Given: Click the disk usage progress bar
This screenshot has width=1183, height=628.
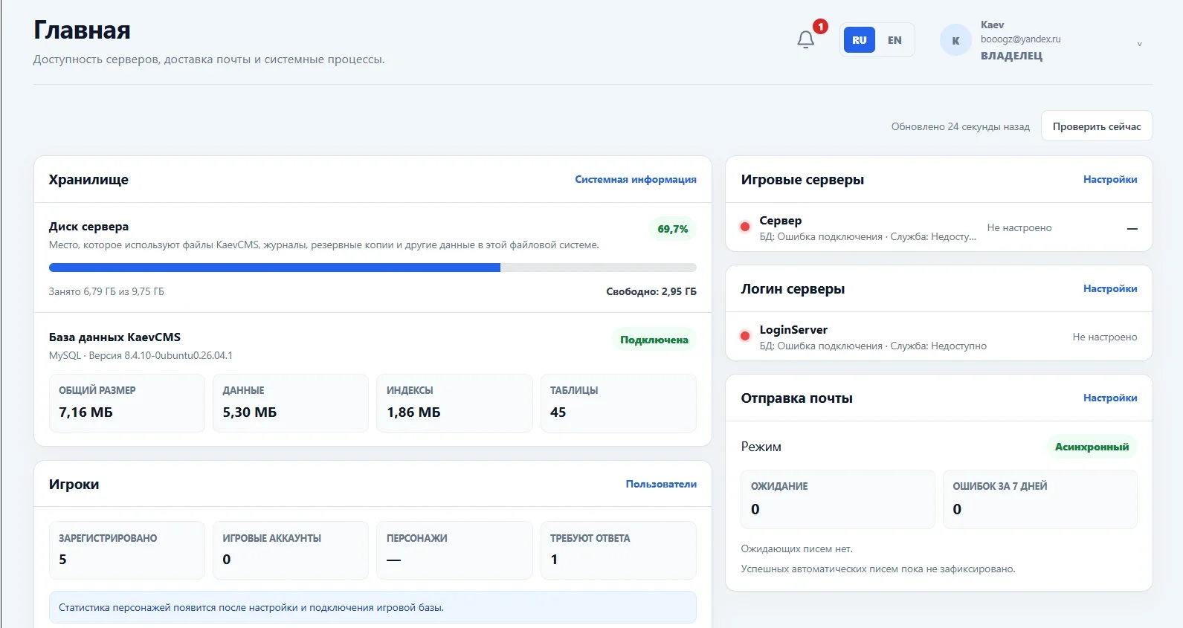Looking at the screenshot, I should (x=373, y=268).
